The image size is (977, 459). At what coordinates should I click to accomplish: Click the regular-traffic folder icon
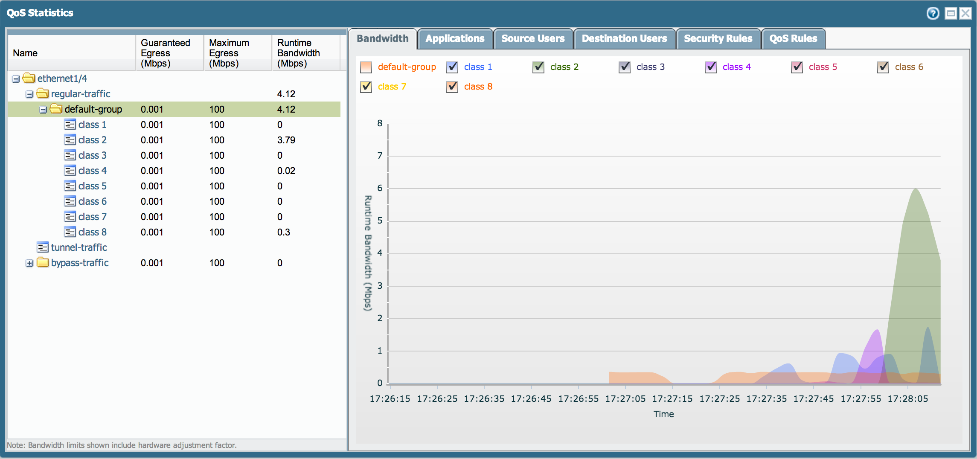(42, 93)
